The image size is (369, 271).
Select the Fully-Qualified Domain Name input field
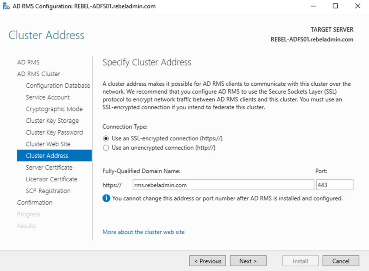223,185
